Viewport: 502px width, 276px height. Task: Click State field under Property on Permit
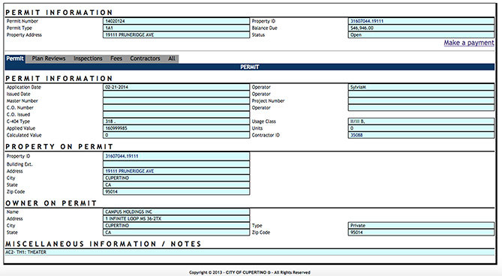pos(176,184)
